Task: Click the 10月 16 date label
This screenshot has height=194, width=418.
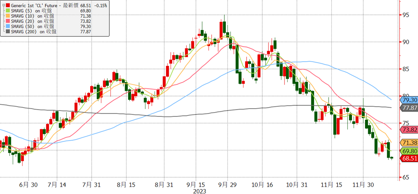Action: click(x=262, y=184)
